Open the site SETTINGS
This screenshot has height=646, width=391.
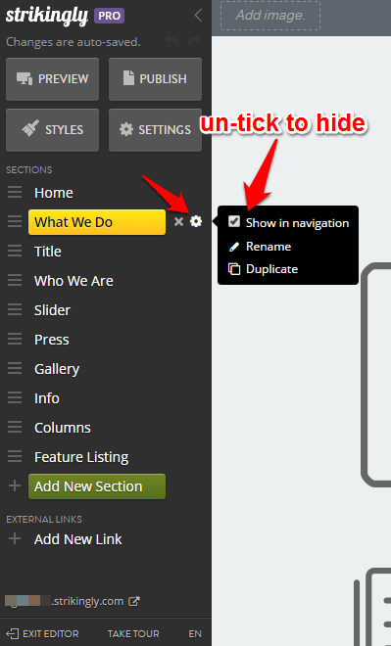tap(155, 130)
